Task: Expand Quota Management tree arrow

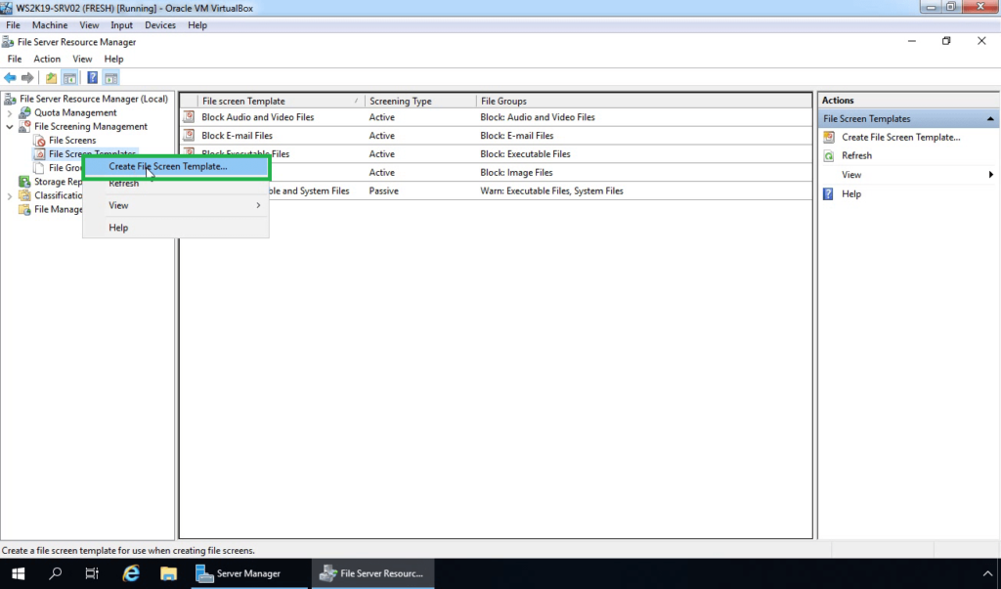Action: click(10, 113)
